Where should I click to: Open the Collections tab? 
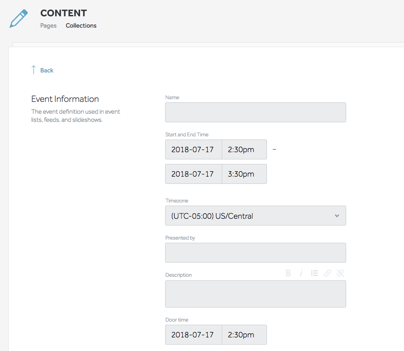coord(81,26)
